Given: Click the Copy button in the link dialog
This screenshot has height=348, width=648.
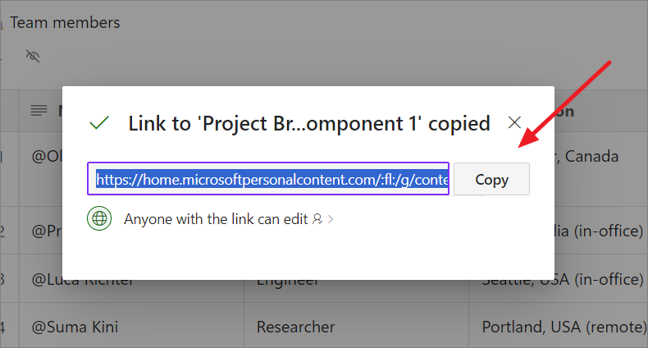Looking at the screenshot, I should [491, 179].
